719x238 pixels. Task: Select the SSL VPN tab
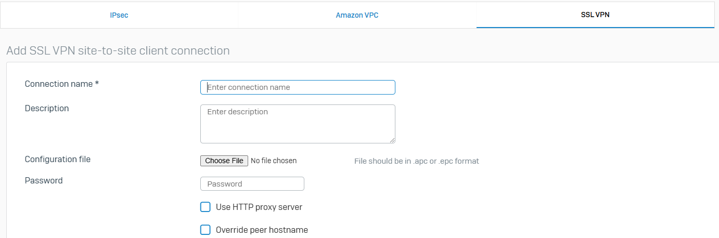click(x=595, y=15)
